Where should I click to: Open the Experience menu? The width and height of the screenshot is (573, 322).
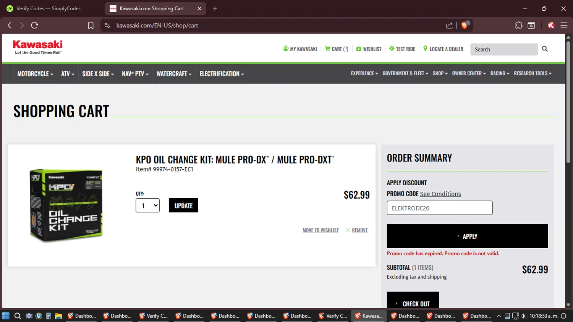(364, 73)
